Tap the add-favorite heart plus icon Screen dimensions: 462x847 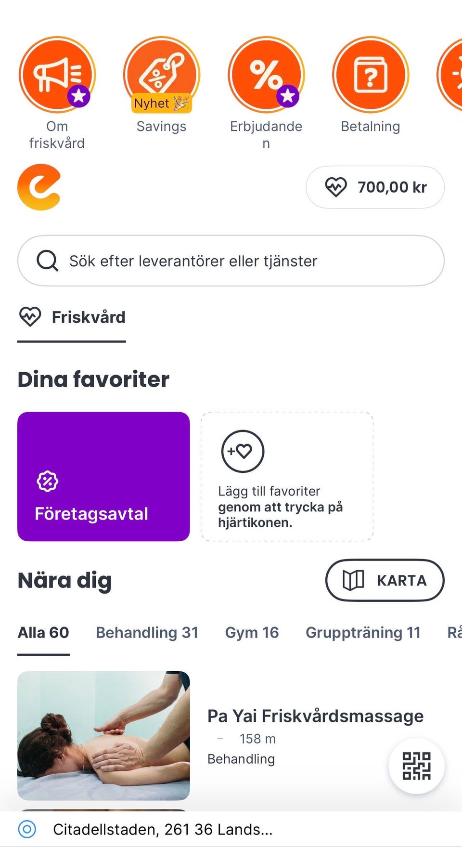pos(243,451)
